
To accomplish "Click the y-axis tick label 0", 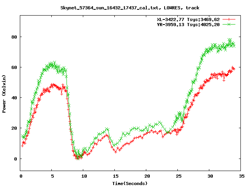I will click(x=16, y=159).
